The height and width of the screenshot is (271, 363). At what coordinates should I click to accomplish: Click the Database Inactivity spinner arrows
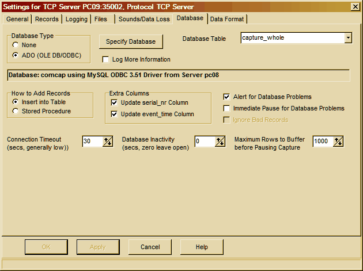point(220,142)
